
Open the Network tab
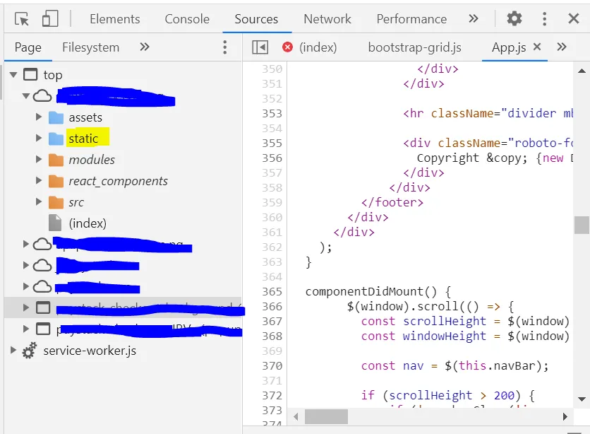click(x=327, y=19)
